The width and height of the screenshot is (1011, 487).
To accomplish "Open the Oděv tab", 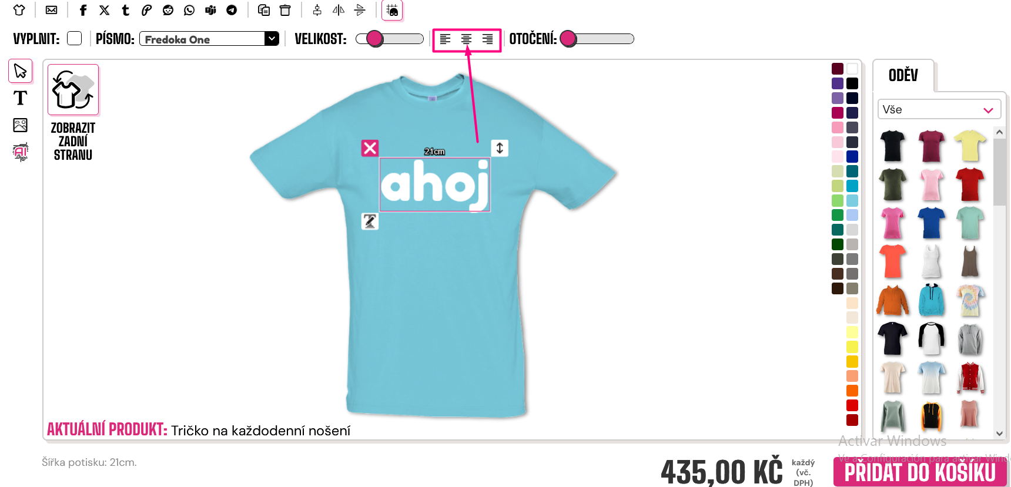I will (x=903, y=75).
